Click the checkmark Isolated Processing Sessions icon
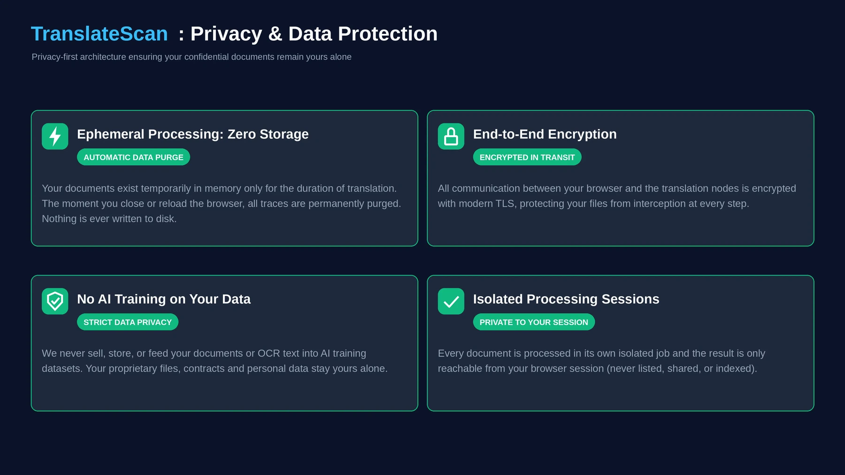 (x=451, y=301)
